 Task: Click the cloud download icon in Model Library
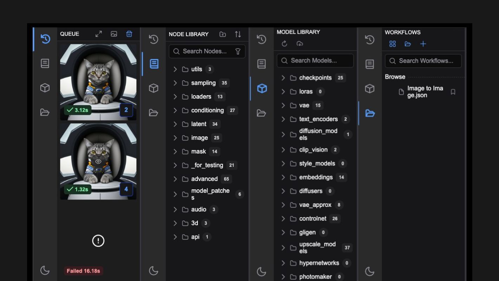(x=300, y=44)
